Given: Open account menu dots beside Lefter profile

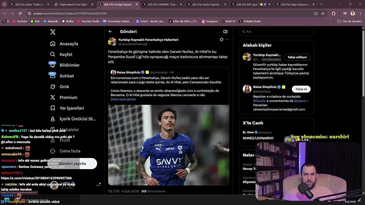Looking at the screenshot, I should coord(98,185).
